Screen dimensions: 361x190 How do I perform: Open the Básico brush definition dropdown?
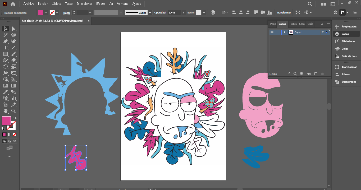pyautogui.click(x=150, y=12)
